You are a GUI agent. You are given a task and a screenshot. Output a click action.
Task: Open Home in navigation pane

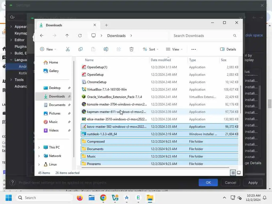(53, 62)
